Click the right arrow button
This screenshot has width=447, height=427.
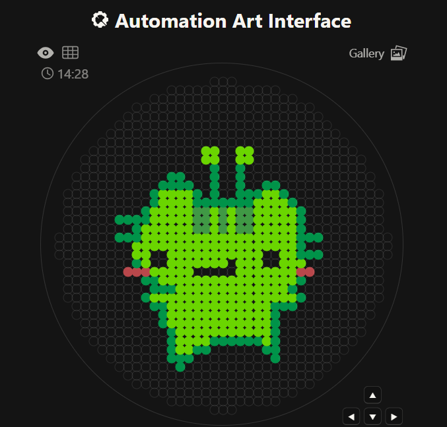(x=394, y=416)
